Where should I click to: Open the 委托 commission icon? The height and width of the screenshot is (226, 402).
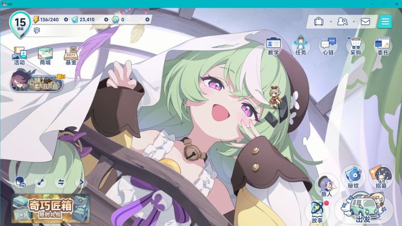[383, 46]
